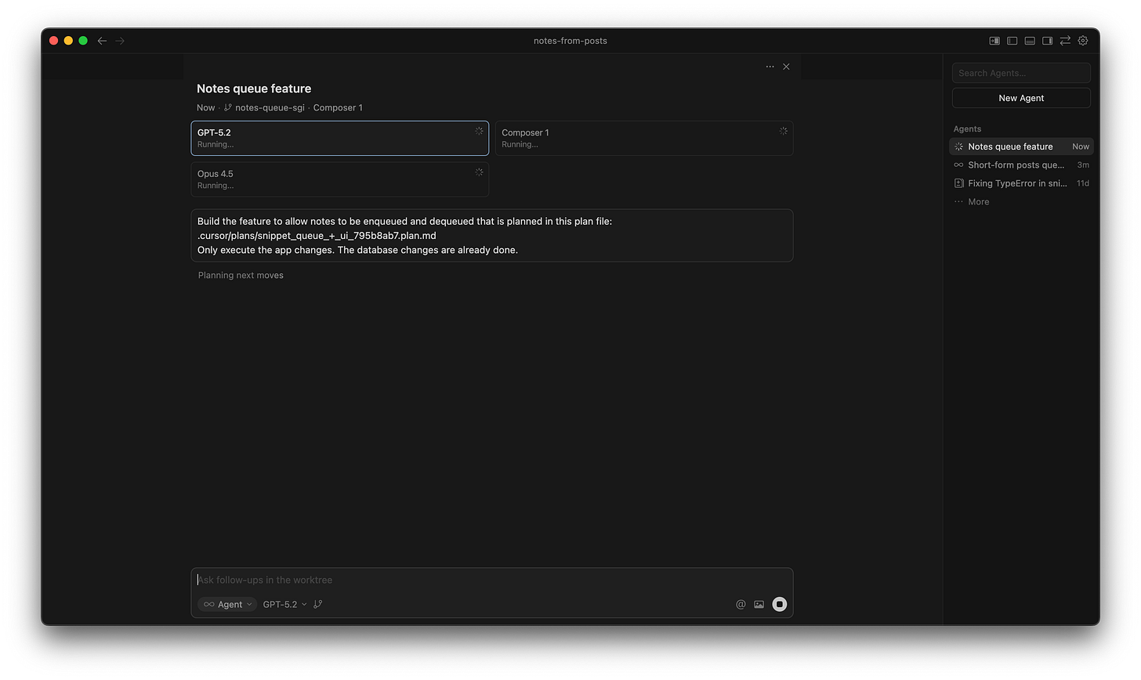Open the Notes queue feature agent in the sidebar

coord(1021,146)
